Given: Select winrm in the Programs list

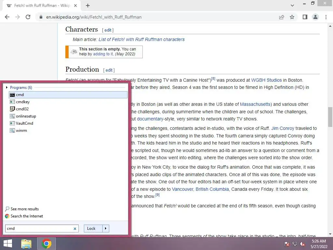Looking at the screenshot, I should (68, 131).
